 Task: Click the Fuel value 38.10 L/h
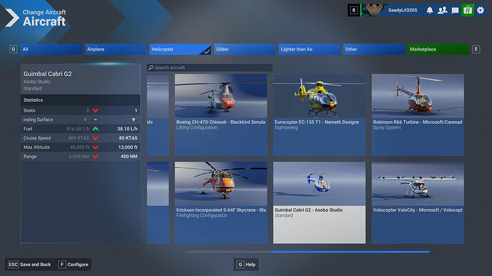click(128, 129)
